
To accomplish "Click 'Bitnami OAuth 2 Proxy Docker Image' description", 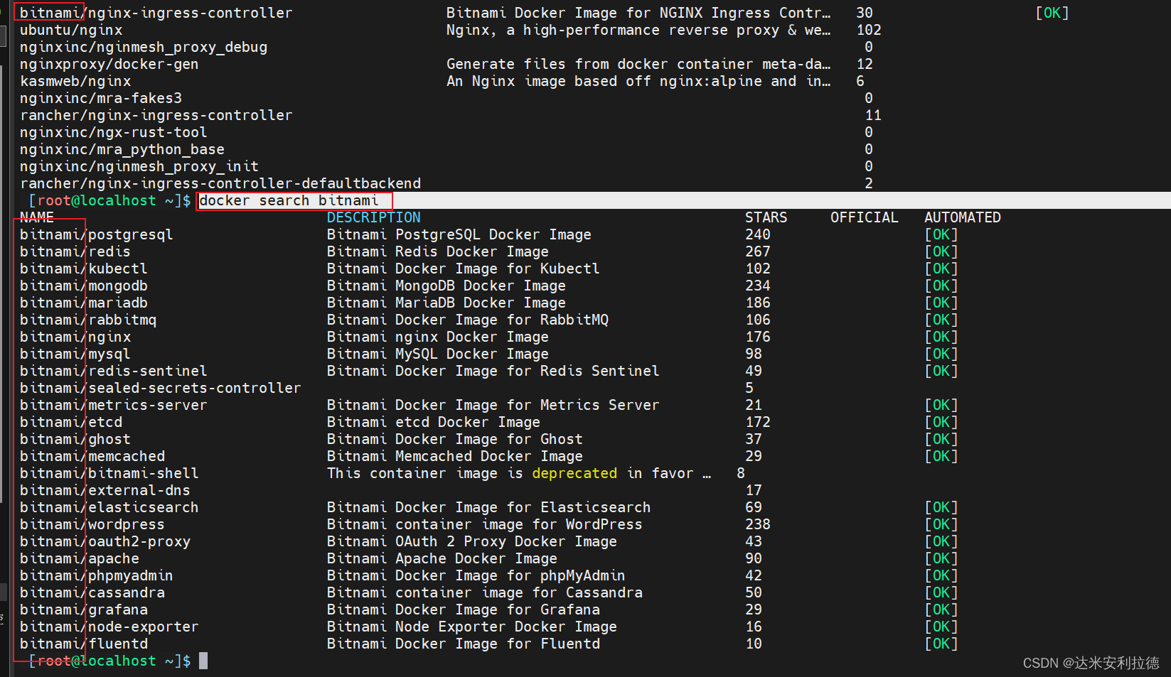I will 472,541.
